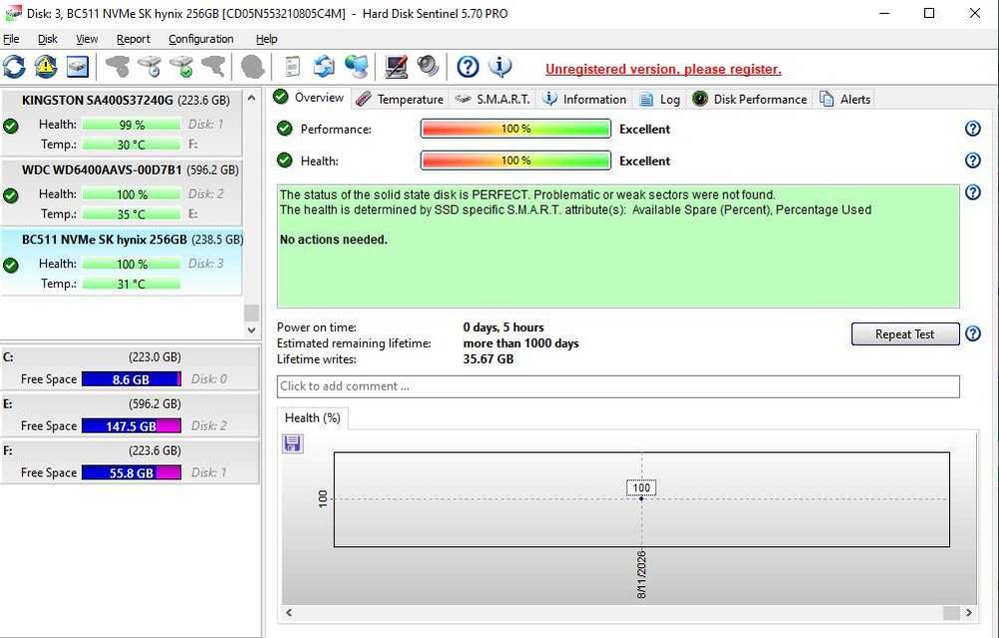This screenshot has width=999, height=638.
Task: Click Lifetime writes value 35.67 GB
Action: [489, 359]
